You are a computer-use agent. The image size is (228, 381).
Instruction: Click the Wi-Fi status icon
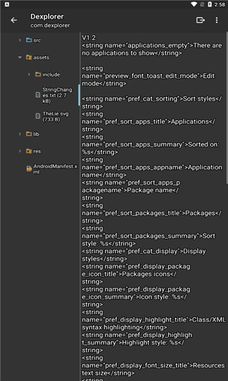pos(194,4)
